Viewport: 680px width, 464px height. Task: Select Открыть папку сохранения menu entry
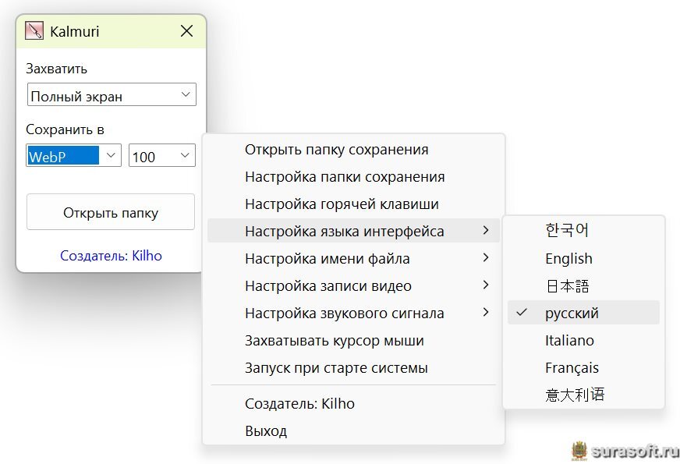pos(336,150)
